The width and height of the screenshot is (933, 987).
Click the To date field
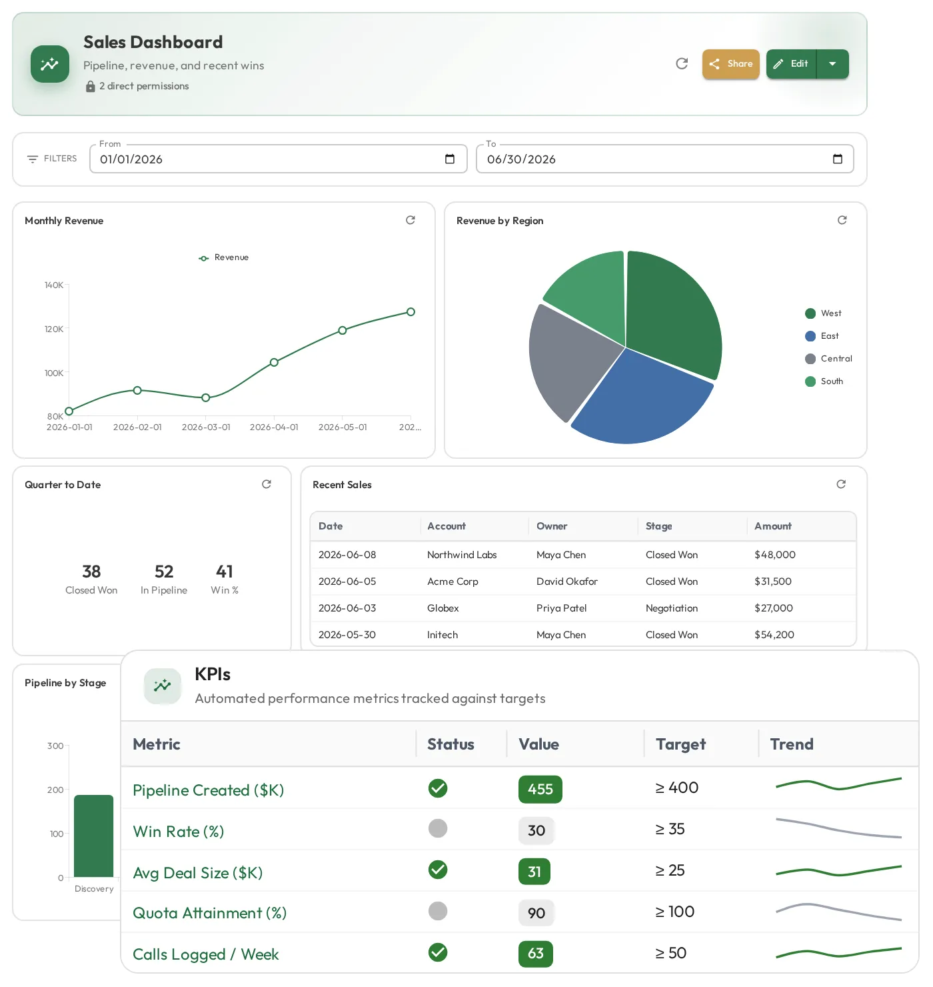coord(665,159)
